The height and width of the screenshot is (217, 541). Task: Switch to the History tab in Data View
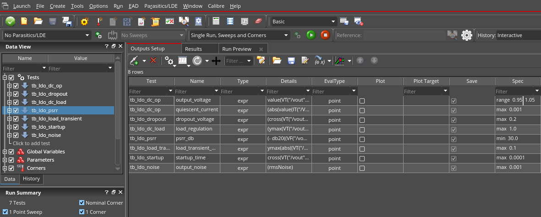point(32,179)
